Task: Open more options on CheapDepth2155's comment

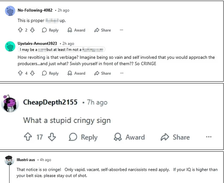Action: click(209, 137)
